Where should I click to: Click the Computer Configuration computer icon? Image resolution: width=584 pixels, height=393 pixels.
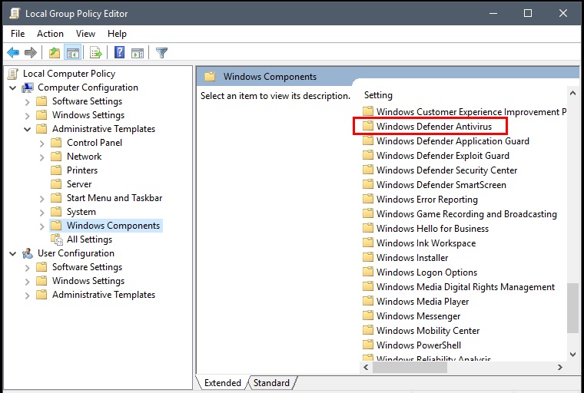pos(28,88)
